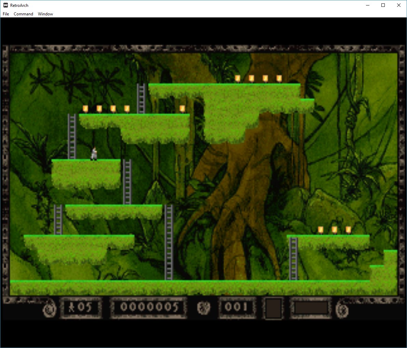Click the lives counter showing 05
The image size is (407, 348).
pyautogui.click(x=81, y=308)
